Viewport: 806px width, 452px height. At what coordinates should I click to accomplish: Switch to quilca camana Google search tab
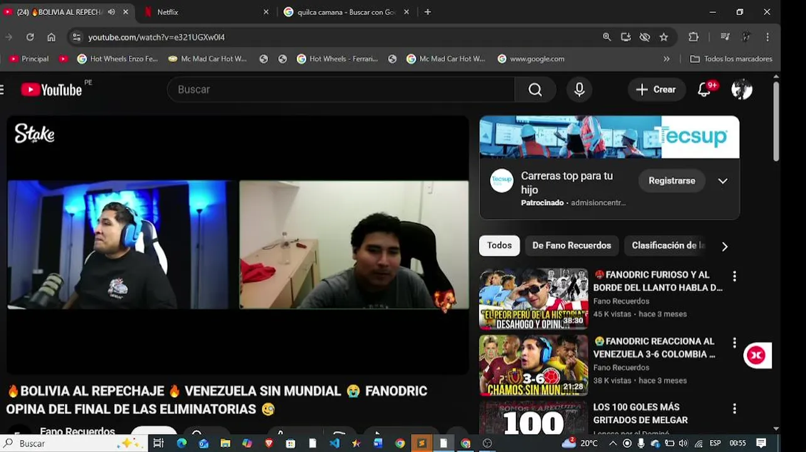(x=347, y=12)
